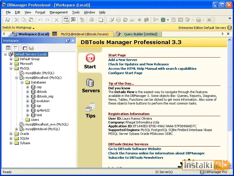Select the sp4br622 database
Viewport: 234px width, 176px height.
[x=43, y=110]
